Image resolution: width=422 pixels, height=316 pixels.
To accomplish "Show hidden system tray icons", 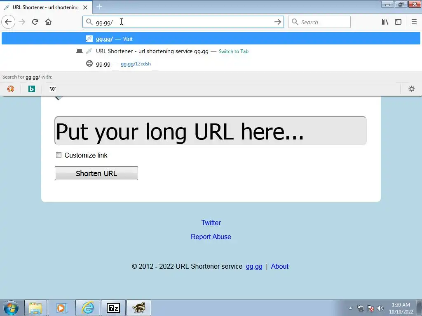I will [x=350, y=308].
